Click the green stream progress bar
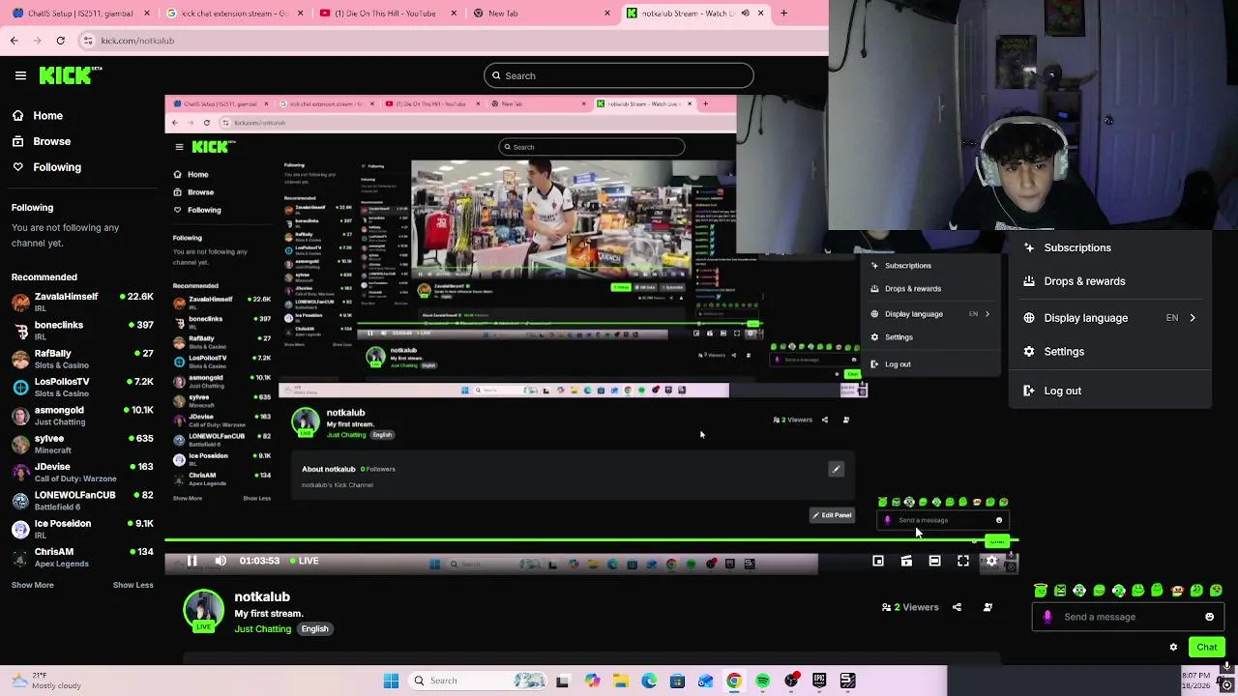 pyautogui.click(x=590, y=541)
